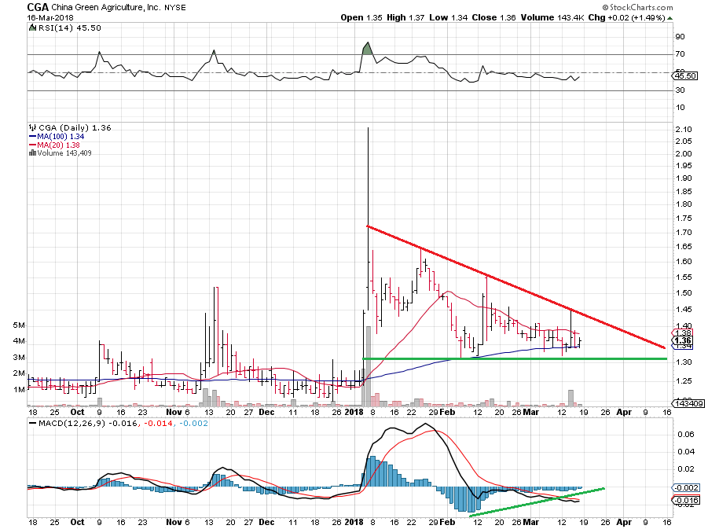Click the Oct label under the MACD panel
The width and height of the screenshot is (719, 529).
[77, 522]
